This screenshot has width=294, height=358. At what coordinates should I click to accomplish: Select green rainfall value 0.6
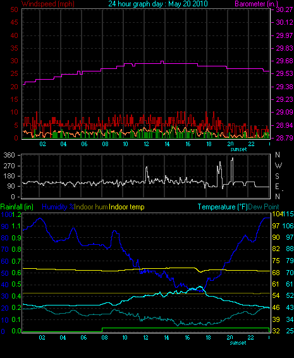(16, 273)
